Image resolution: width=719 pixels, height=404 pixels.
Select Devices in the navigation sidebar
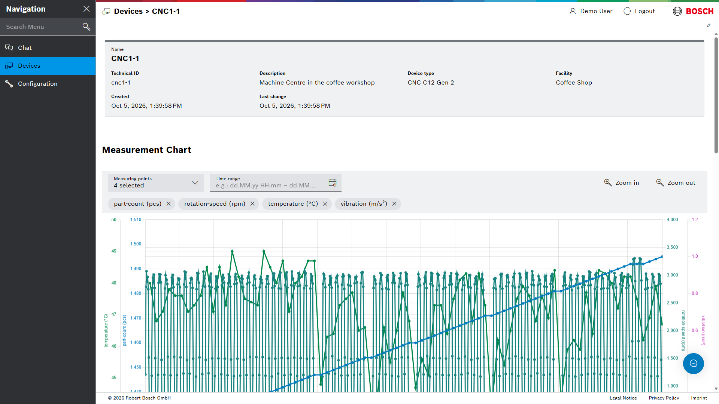(x=48, y=65)
